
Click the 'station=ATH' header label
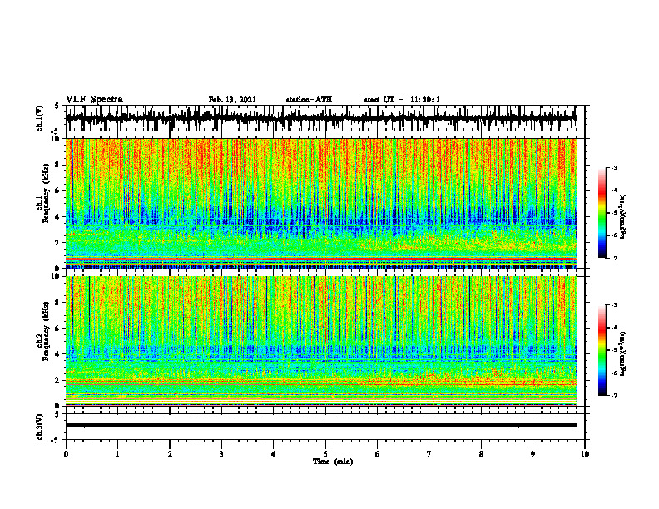point(309,100)
